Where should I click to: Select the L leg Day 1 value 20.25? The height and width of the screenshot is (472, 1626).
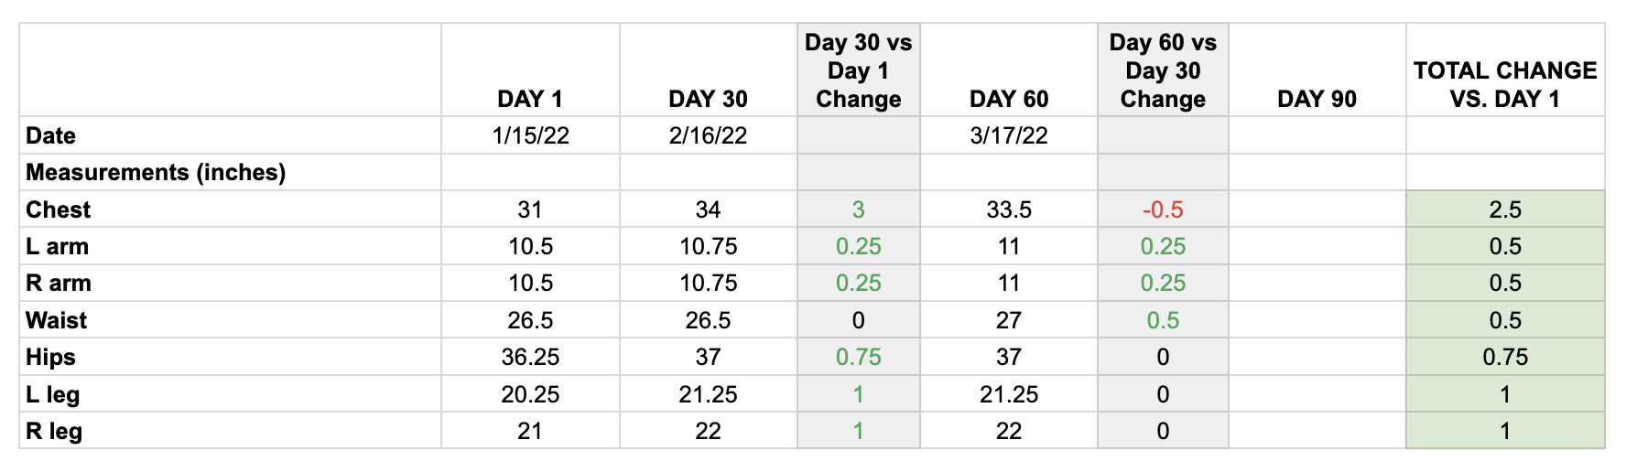tap(530, 394)
